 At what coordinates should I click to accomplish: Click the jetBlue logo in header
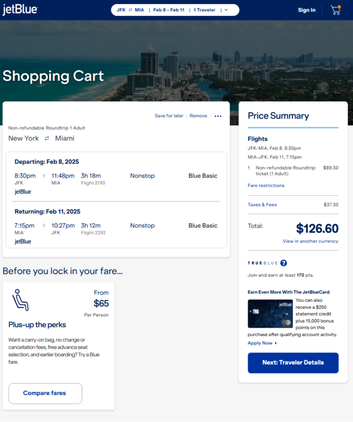tap(20, 9)
